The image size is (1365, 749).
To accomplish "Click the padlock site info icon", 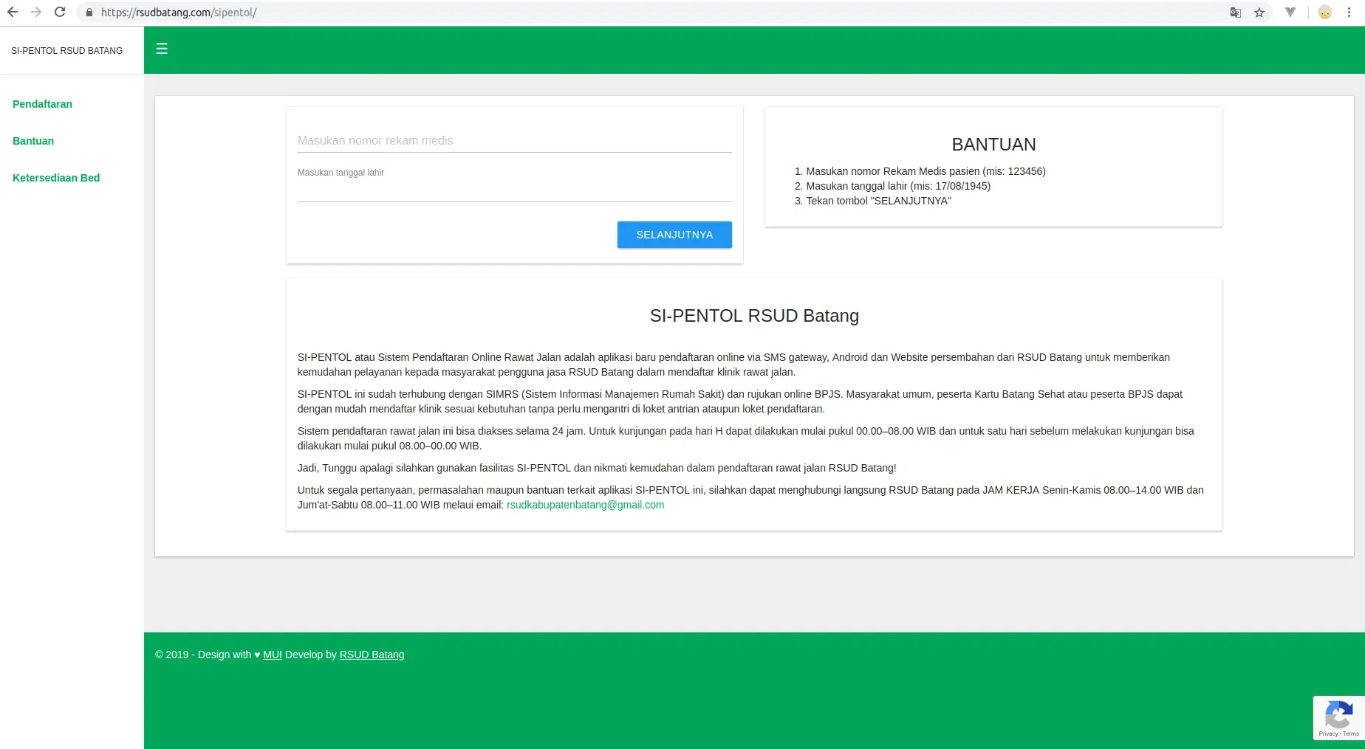I will pyautogui.click(x=89, y=13).
